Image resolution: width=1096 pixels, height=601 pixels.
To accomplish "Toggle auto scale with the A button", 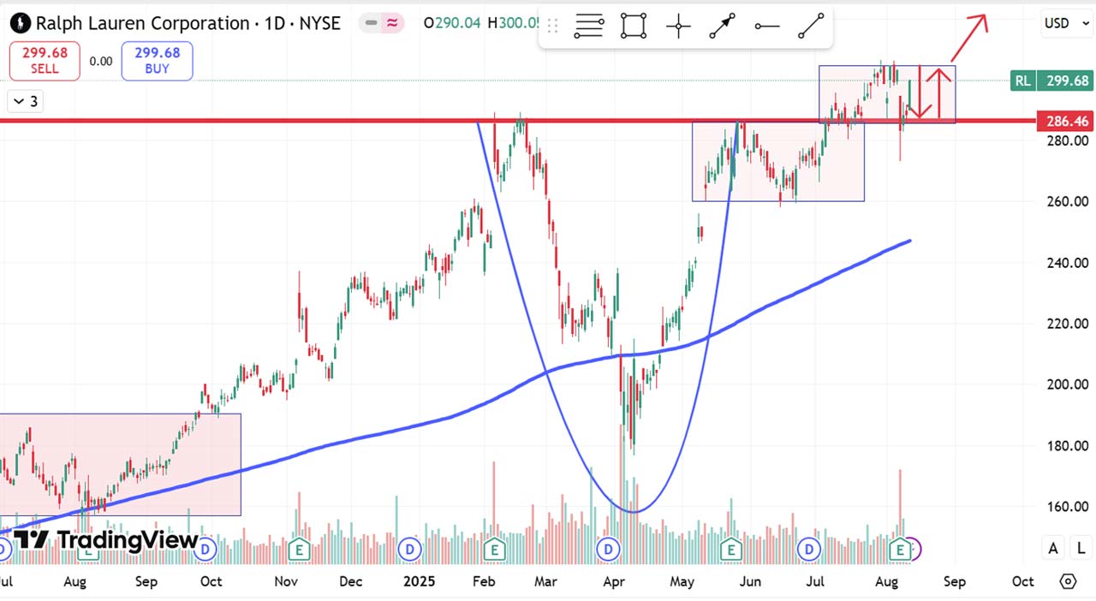I will (1054, 548).
